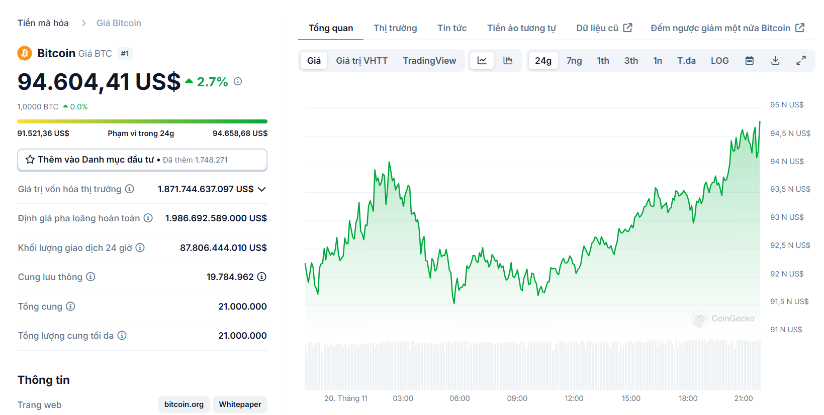
Task: Select Giá trị VHTT chart mode
Action: pos(362,61)
